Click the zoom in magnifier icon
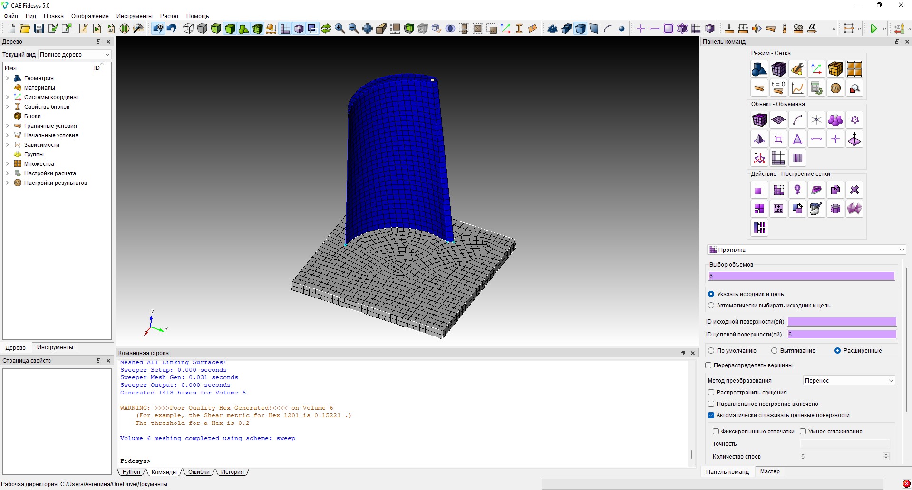Screen dimensions: 912x490 tap(340, 29)
